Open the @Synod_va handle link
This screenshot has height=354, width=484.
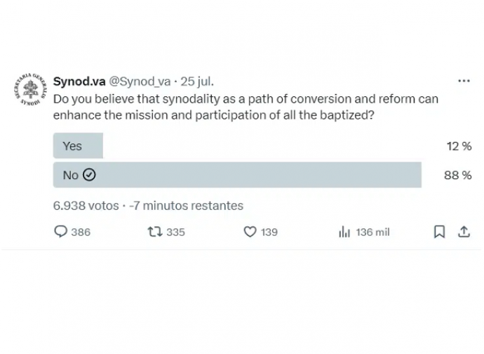[x=140, y=81]
